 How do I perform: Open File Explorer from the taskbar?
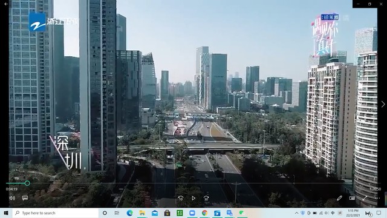point(142,213)
